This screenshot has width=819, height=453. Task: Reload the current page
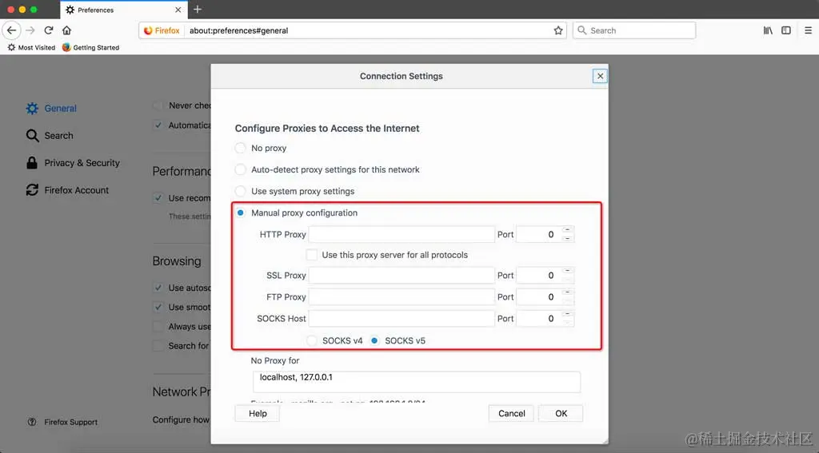click(x=49, y=30)
